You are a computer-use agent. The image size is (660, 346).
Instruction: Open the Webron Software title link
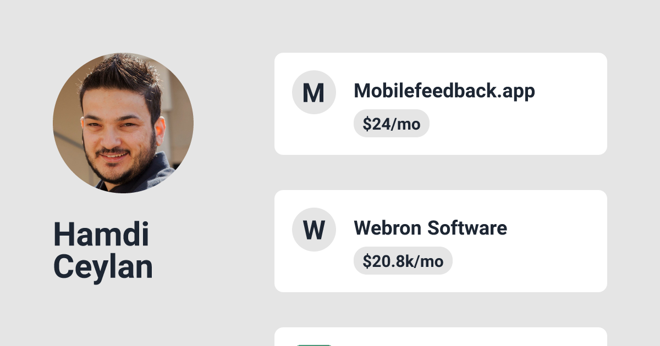click(x=430, y=228)
